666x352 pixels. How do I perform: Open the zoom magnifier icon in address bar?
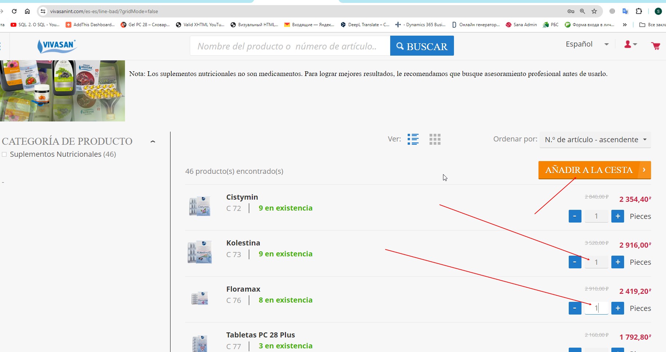tap(583, 11)
